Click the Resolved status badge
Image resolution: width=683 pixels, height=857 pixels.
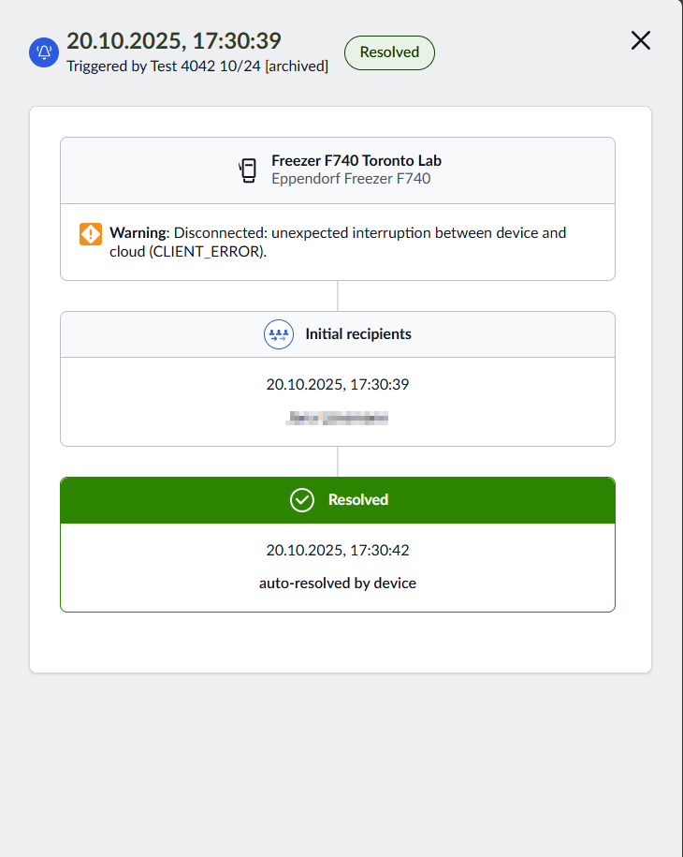(x=389, y=52)
